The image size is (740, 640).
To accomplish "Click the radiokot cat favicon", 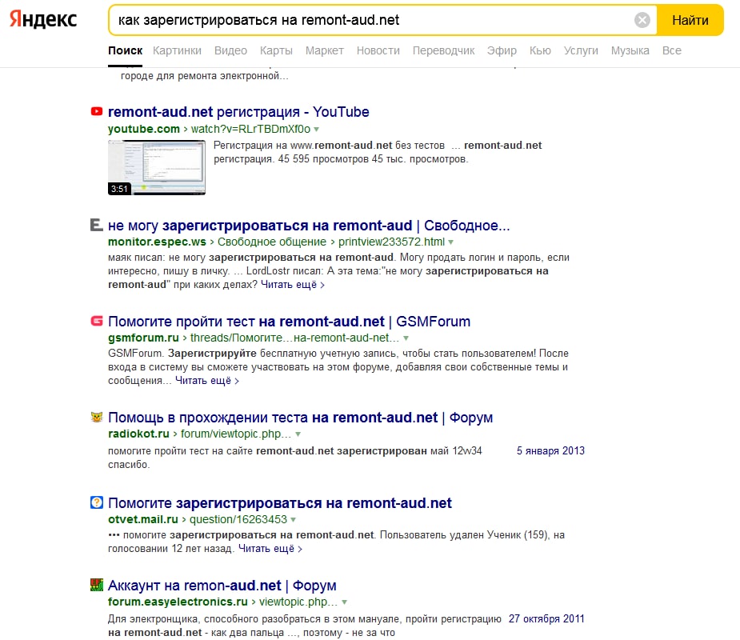I will (97, 418).
